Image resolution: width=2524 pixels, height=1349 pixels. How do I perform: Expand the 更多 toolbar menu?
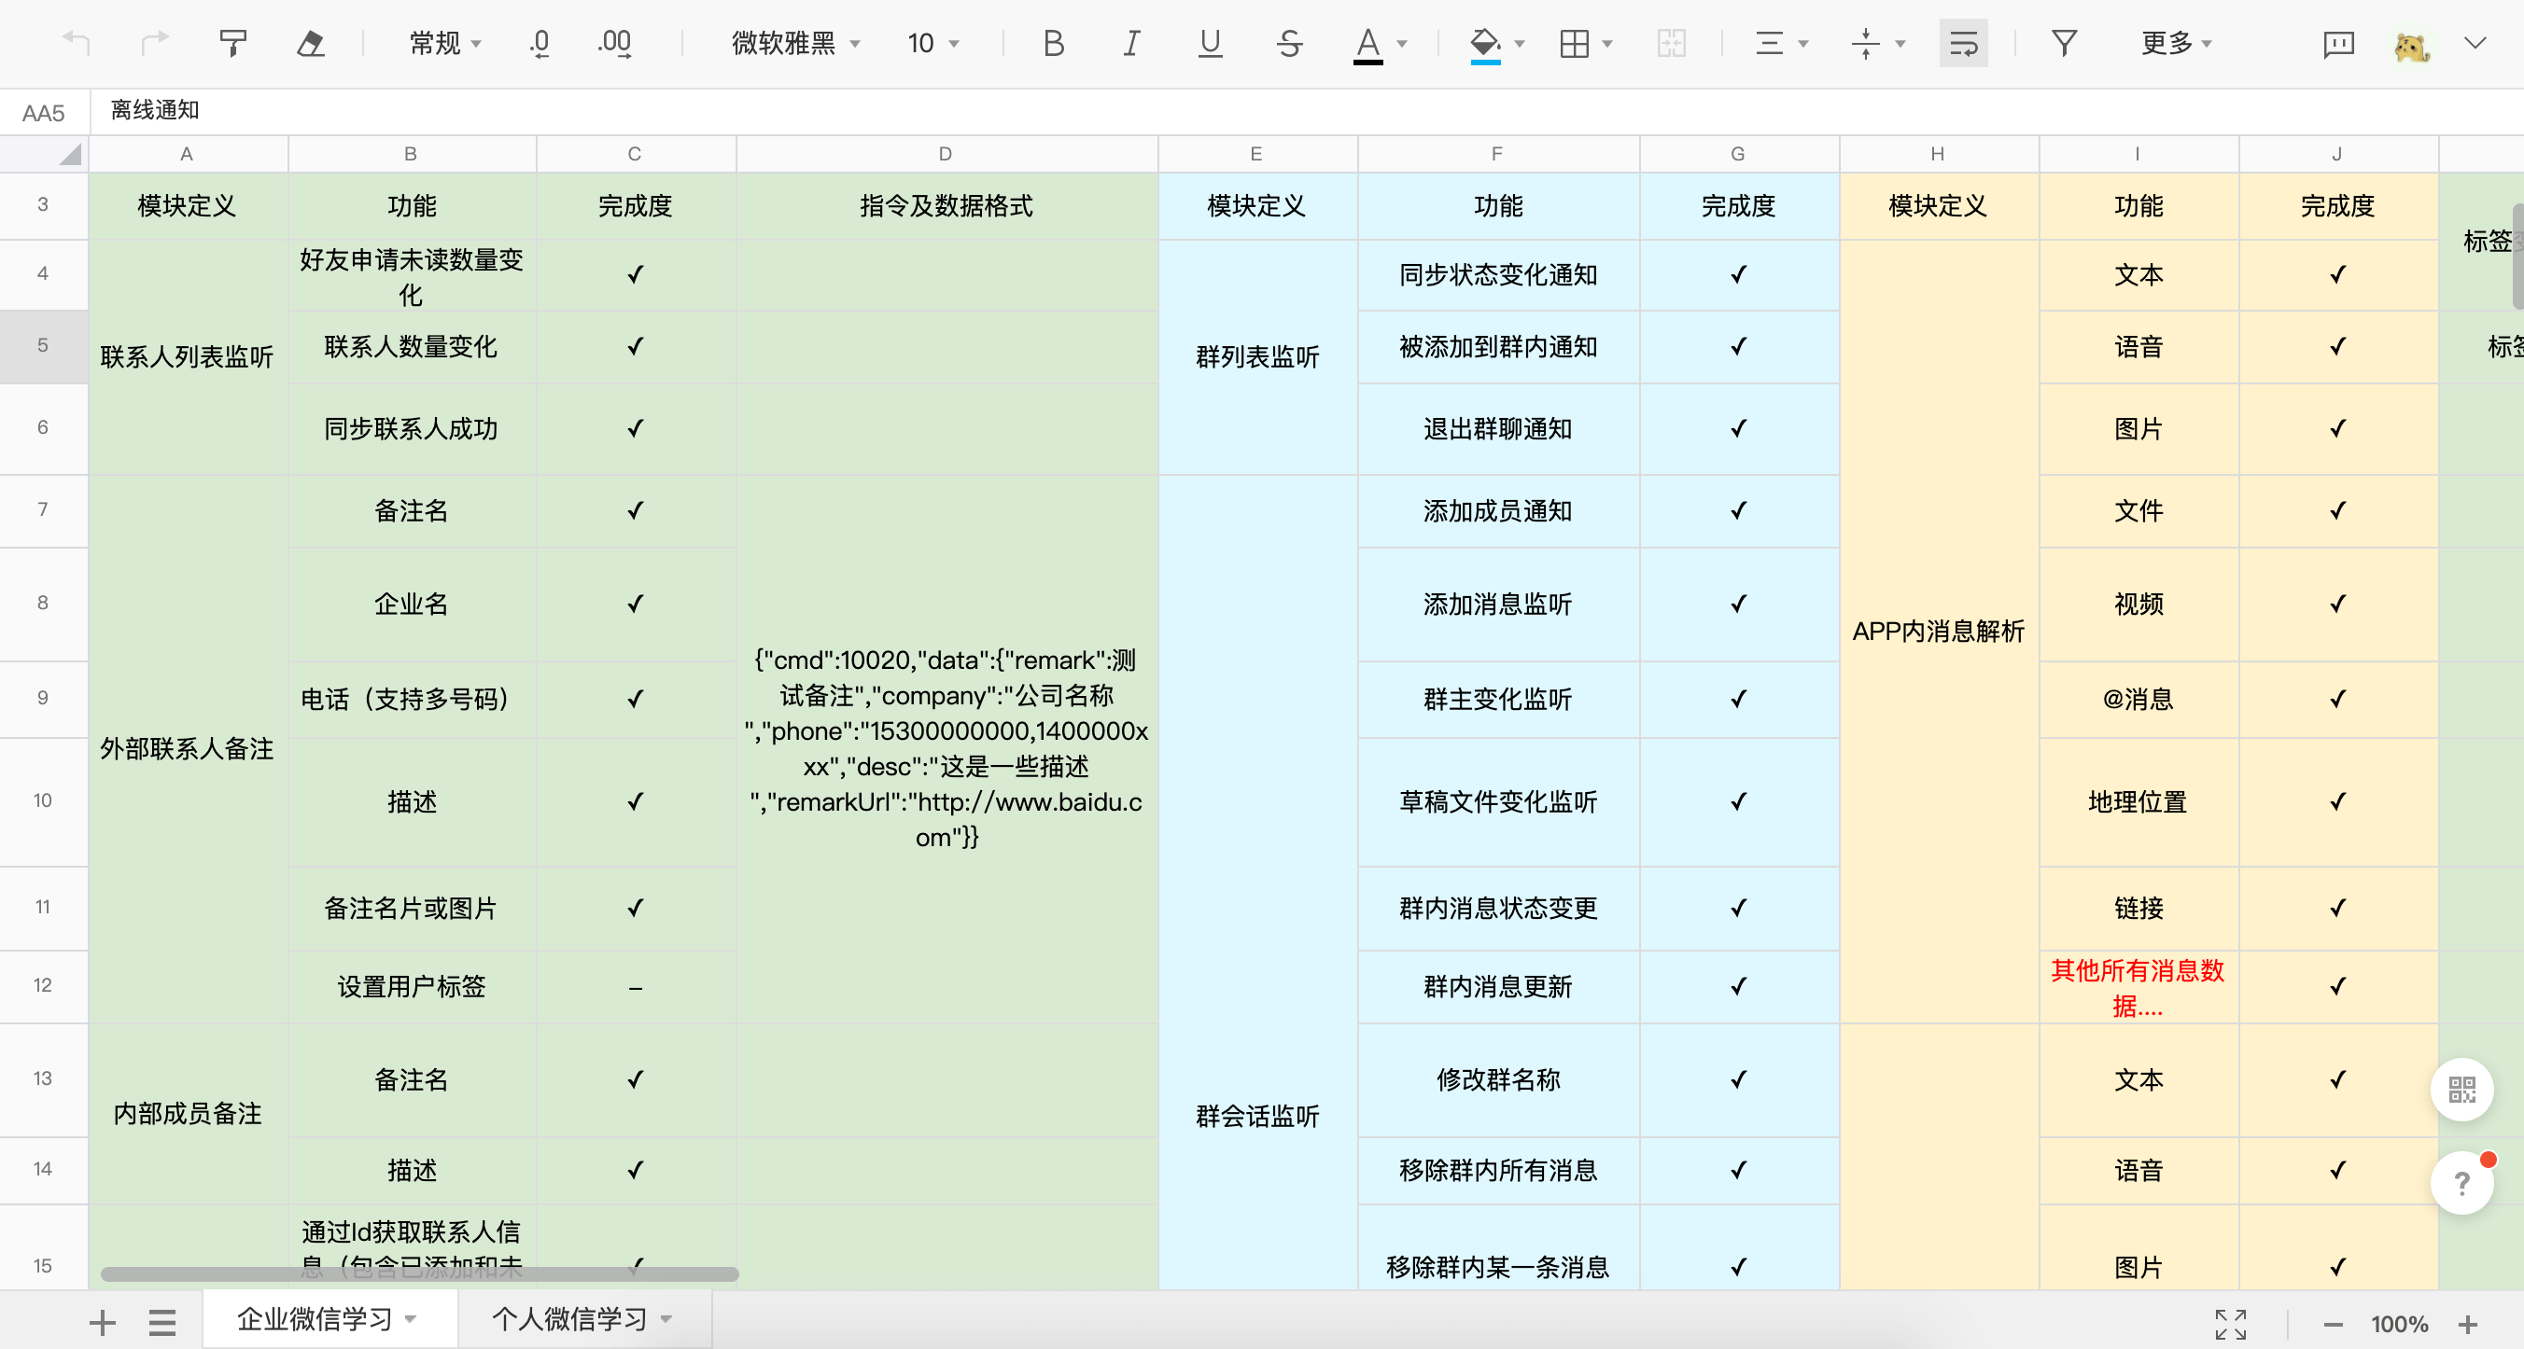point(2176,43)
